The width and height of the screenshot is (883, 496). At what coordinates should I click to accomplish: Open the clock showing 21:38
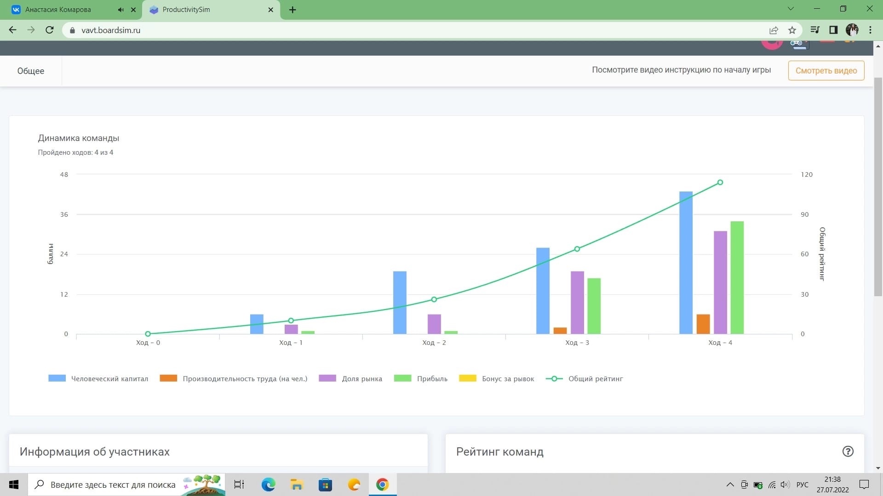click(x=832, y=485)
